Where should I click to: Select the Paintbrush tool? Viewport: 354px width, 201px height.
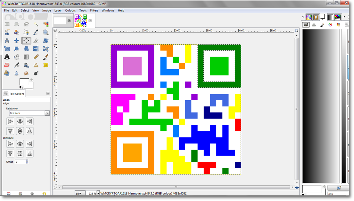(x=46, y=57)
